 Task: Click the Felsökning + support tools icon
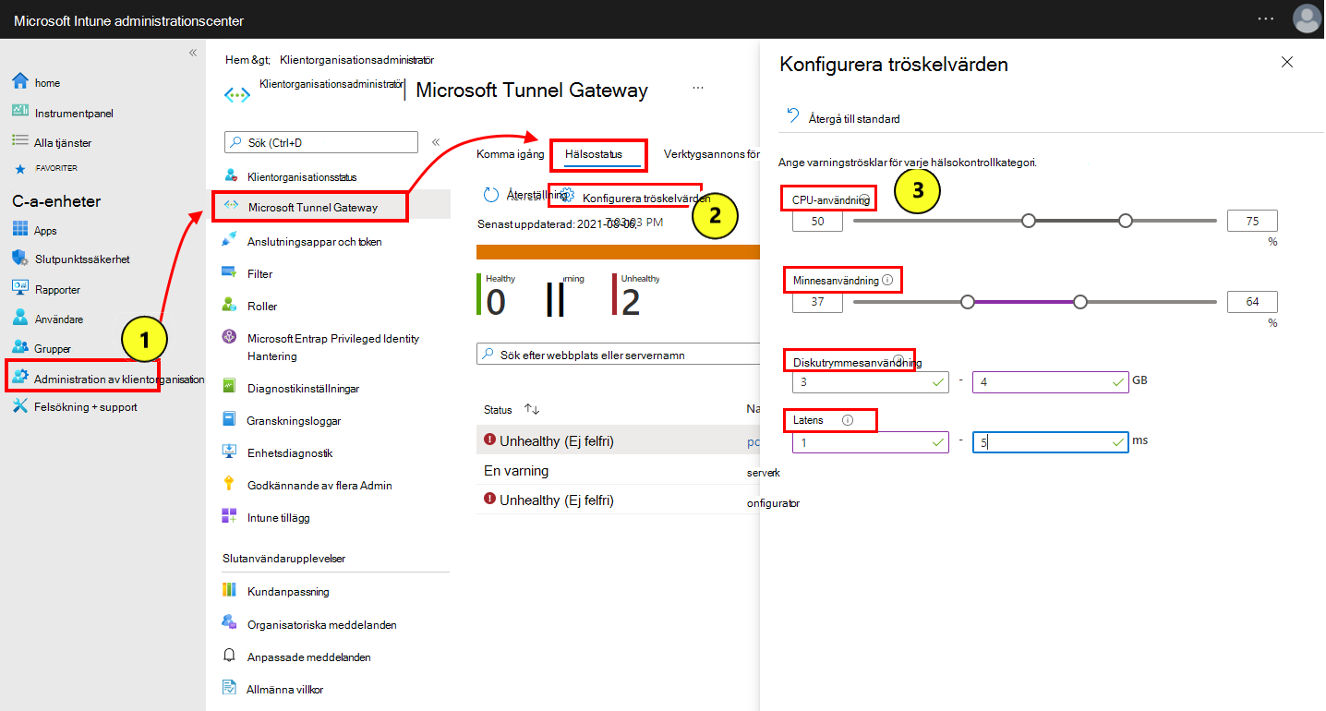(x=20, y=406)
